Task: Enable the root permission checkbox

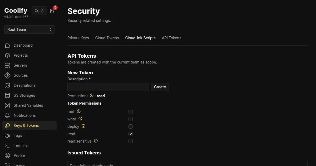Action: [131, 112]
